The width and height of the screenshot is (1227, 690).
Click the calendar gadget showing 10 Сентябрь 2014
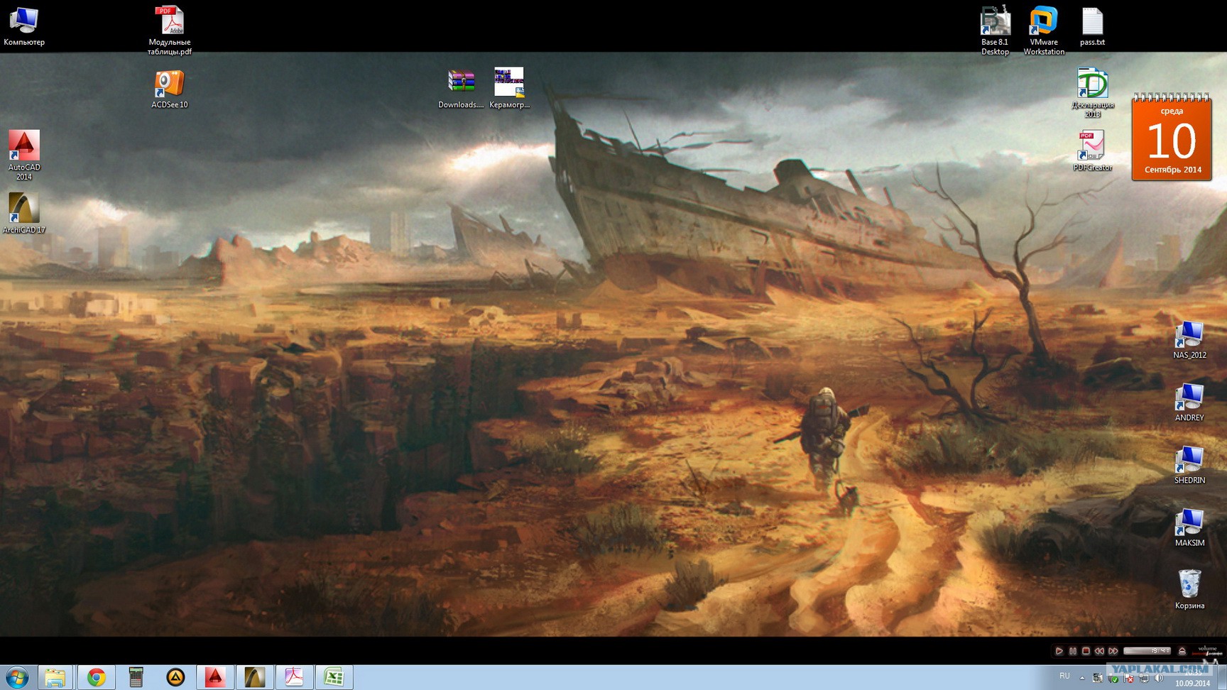point(1172,137)
